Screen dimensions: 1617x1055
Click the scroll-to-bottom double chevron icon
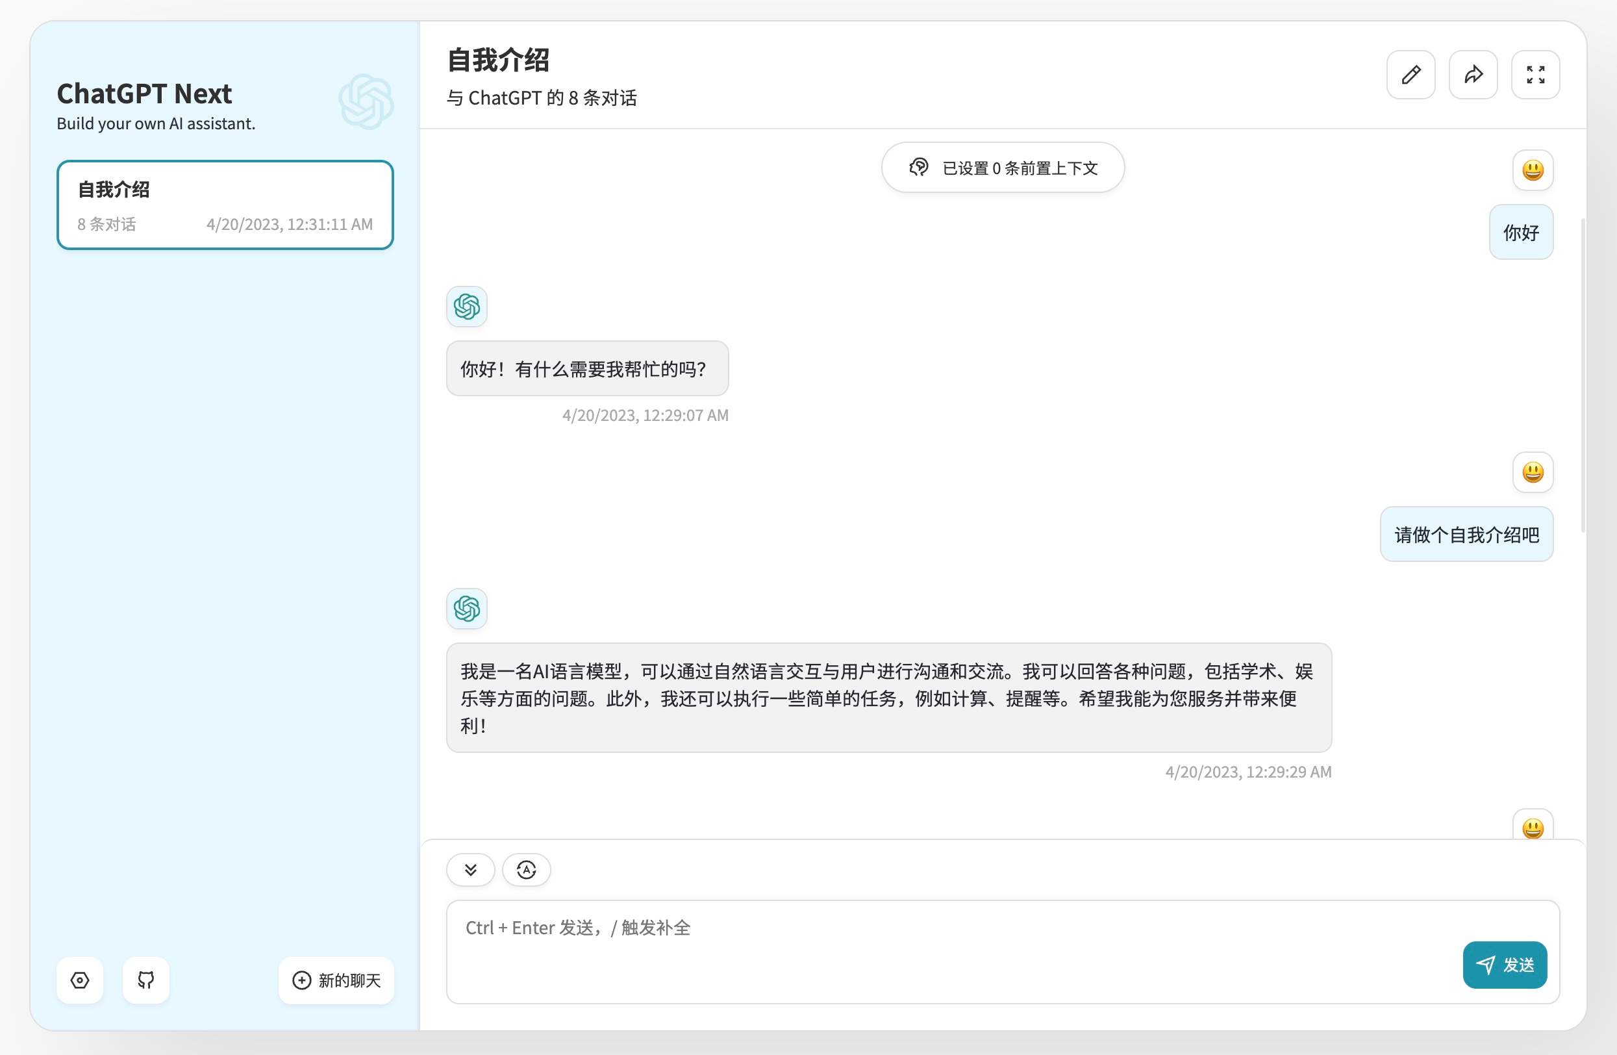[471, 869]
